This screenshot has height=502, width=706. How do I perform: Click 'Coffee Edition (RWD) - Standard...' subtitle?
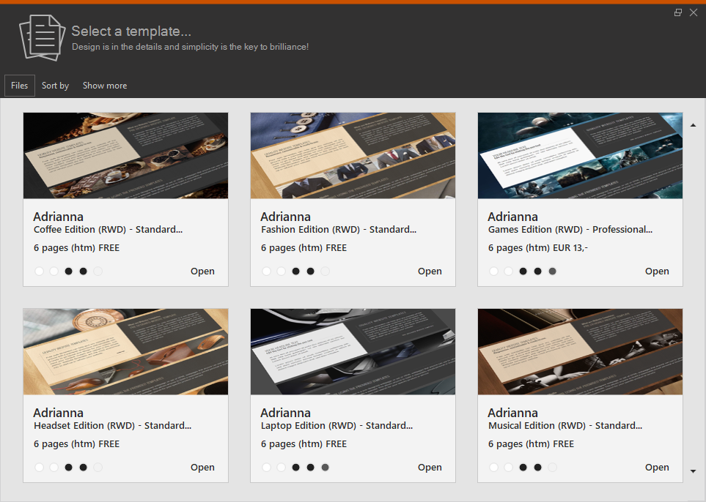[108, 230]
